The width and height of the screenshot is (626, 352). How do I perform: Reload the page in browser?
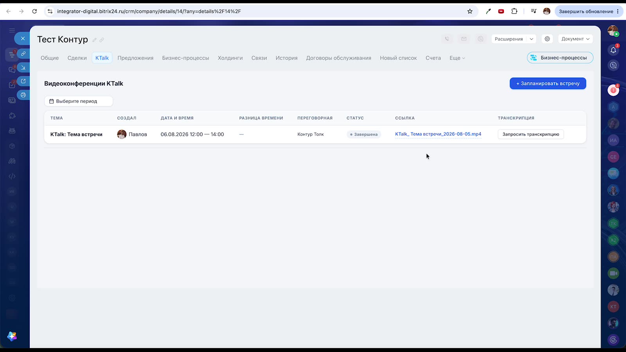pos(34,11)
